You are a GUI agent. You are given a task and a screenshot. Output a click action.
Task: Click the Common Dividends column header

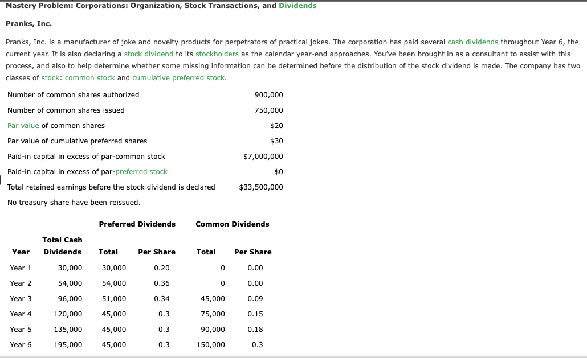pos(232,224)
